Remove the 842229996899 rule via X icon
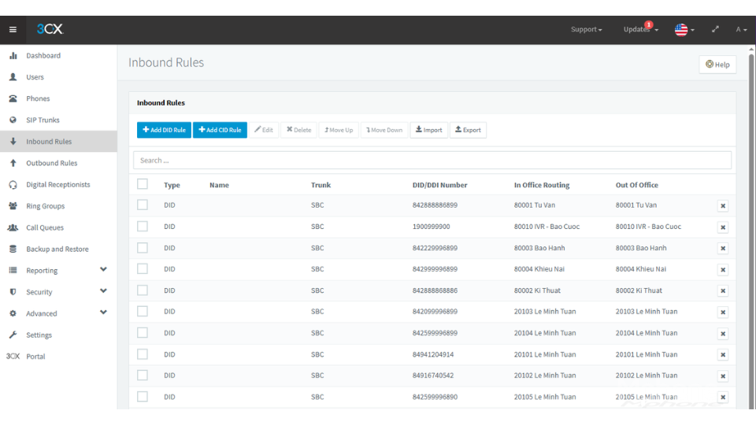This screenshot has width=756, height=425. pos(723,248)
